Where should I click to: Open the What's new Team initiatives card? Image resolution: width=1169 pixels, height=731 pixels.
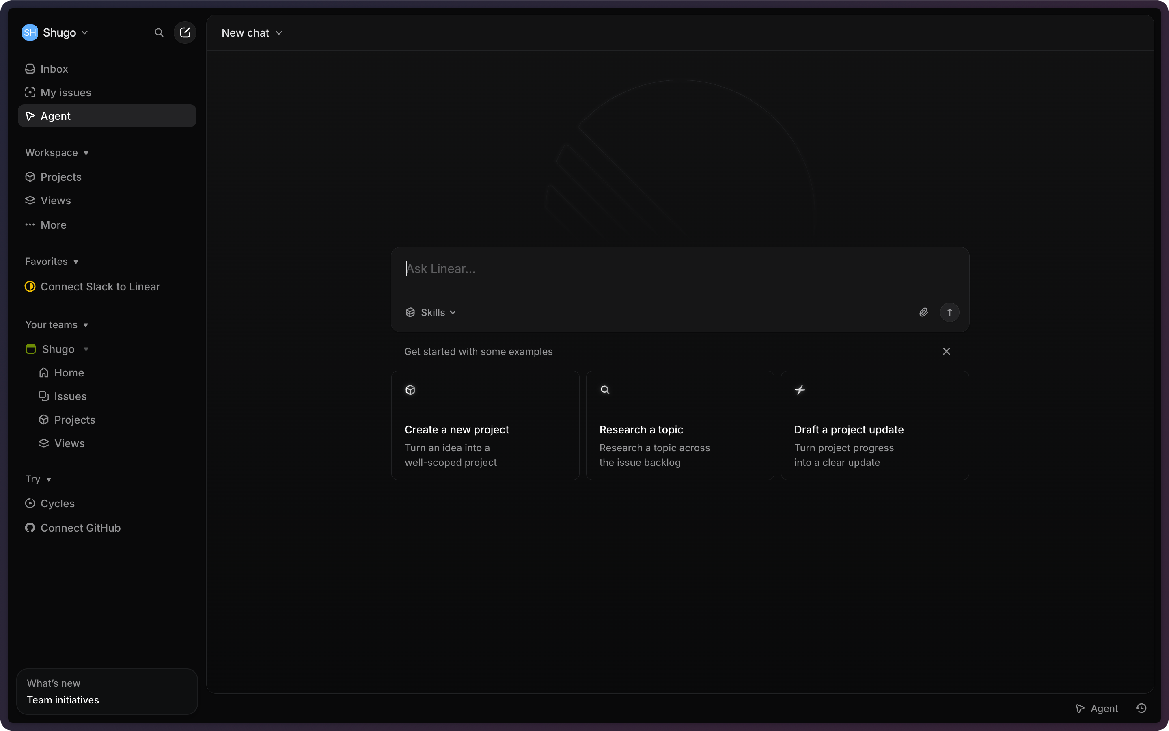[107, 691]
